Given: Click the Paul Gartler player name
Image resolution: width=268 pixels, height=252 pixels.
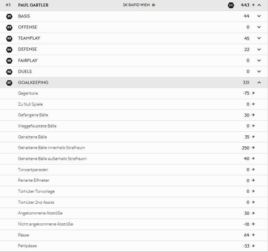Looking at the screenshot, I should [x=33, y=5].
